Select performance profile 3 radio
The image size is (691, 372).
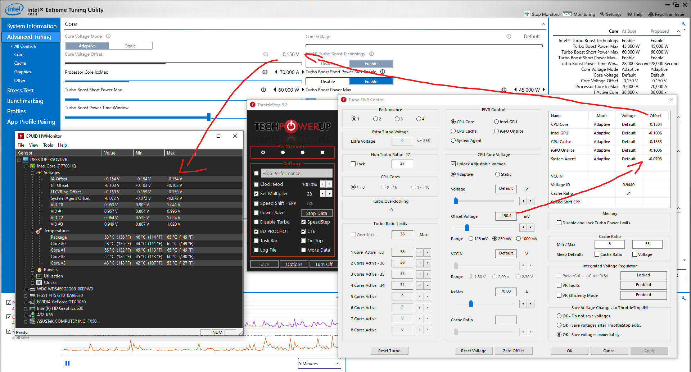[x=397, y=119]
